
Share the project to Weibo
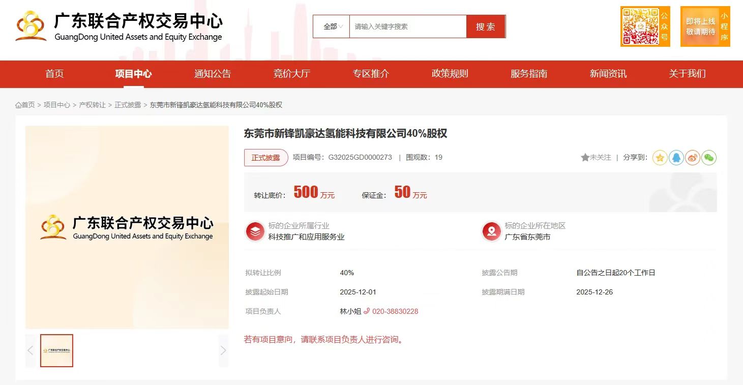(x=692, y=158)
